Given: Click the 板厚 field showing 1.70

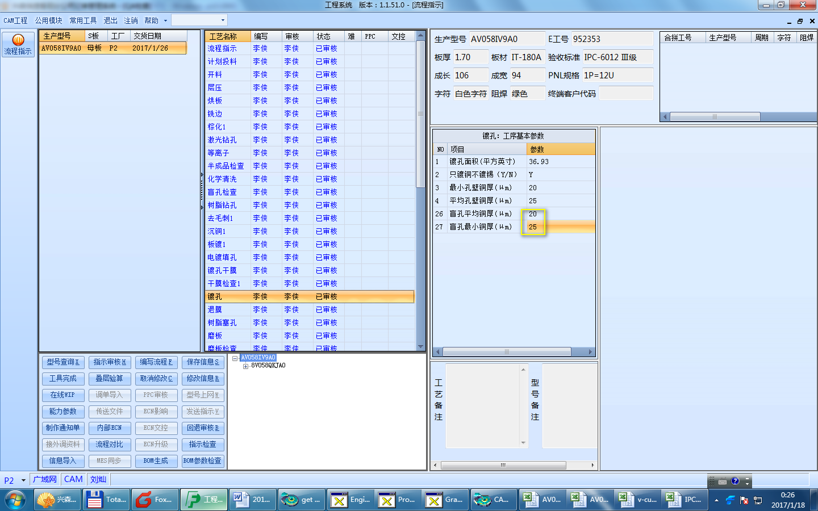Looking at the screenshot, I should (x=470, y=57).
